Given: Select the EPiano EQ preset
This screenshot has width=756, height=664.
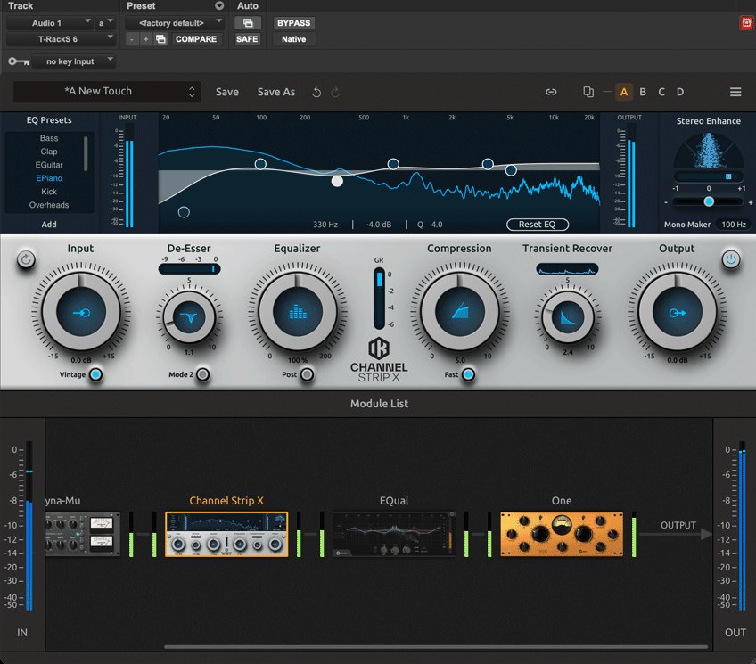Looking at the screenshot, I should 49,178.
